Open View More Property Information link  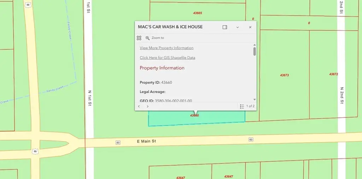(167, 48)
